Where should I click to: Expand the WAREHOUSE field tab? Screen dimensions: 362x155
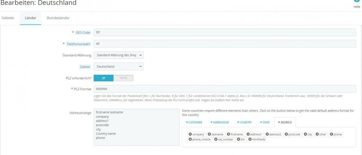point(220,122)
